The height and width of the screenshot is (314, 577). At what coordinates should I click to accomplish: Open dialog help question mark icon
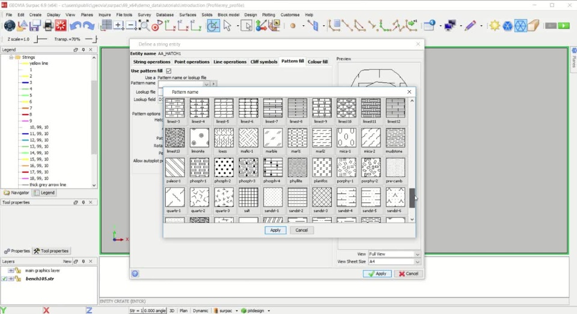pos(135,274)
